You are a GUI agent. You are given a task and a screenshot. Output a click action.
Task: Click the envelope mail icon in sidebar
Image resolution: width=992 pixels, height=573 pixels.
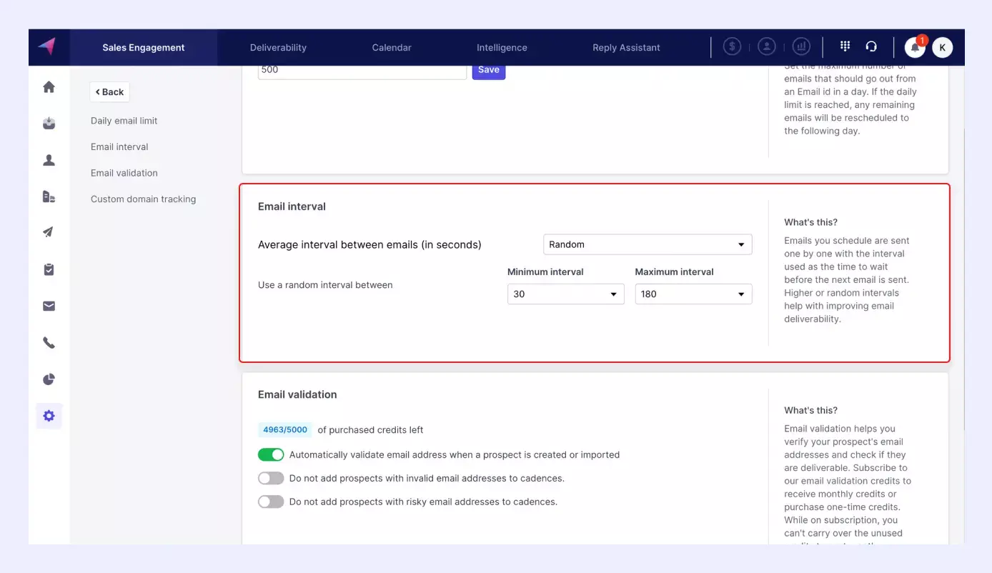tap(49, 307)
